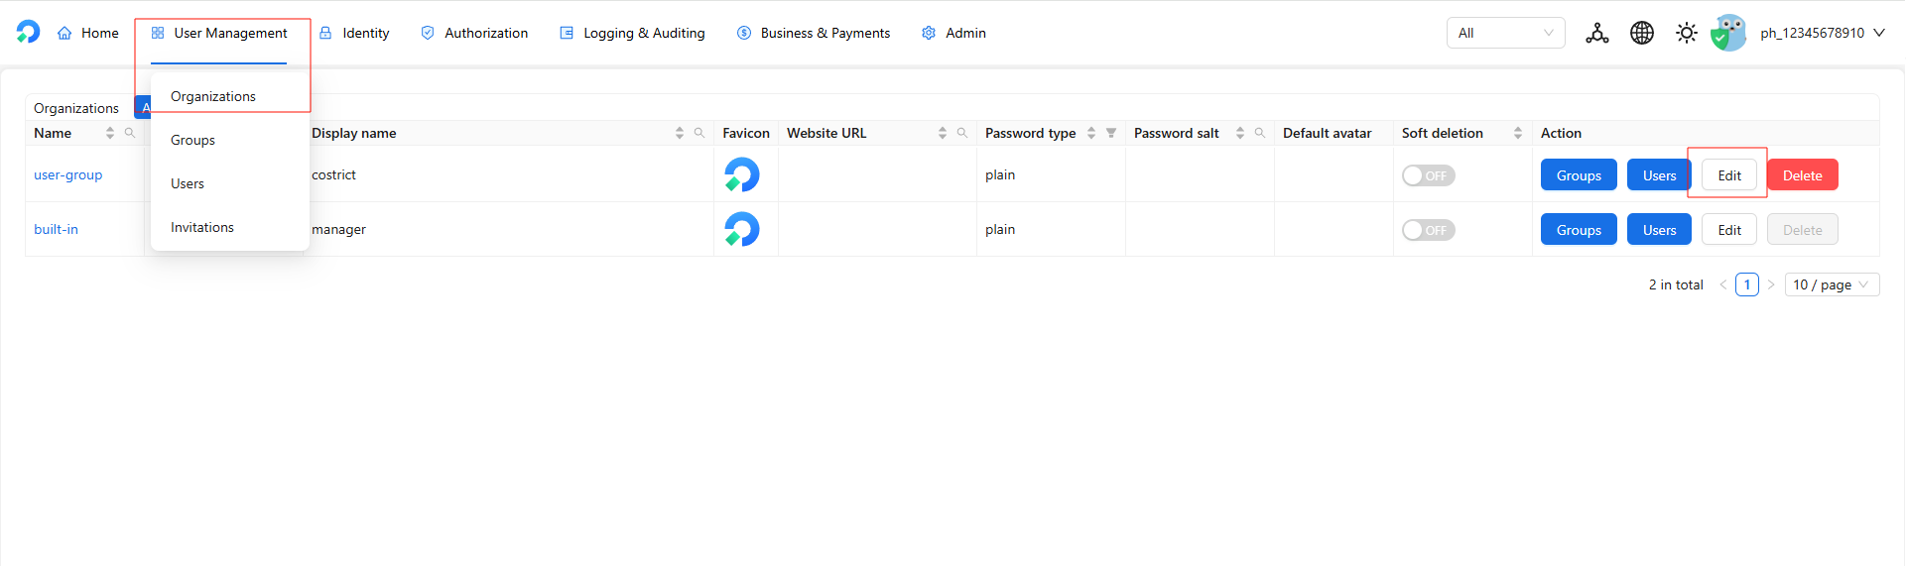This screenshot has height=566, width=1906.
Task: Select Groups from User Management menu
Action: click(x=192, y=140)
